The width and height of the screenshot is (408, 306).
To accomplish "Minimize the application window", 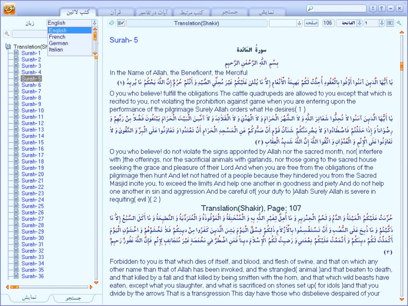I will click(x=391, y=8).
